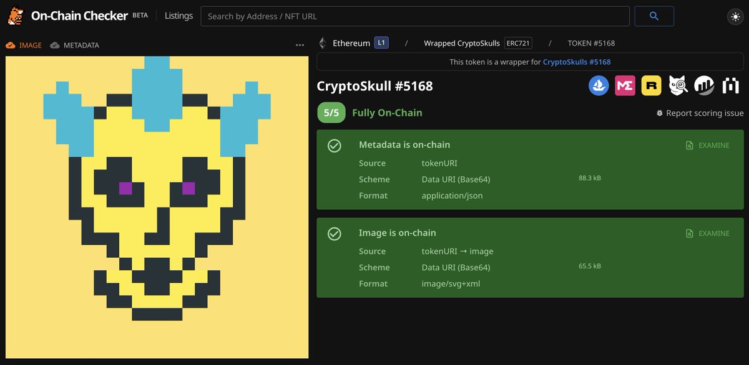749x365 pixels.
Task: Click the TOKEN #5168 breadcrumb
Action: coord(591,43)
